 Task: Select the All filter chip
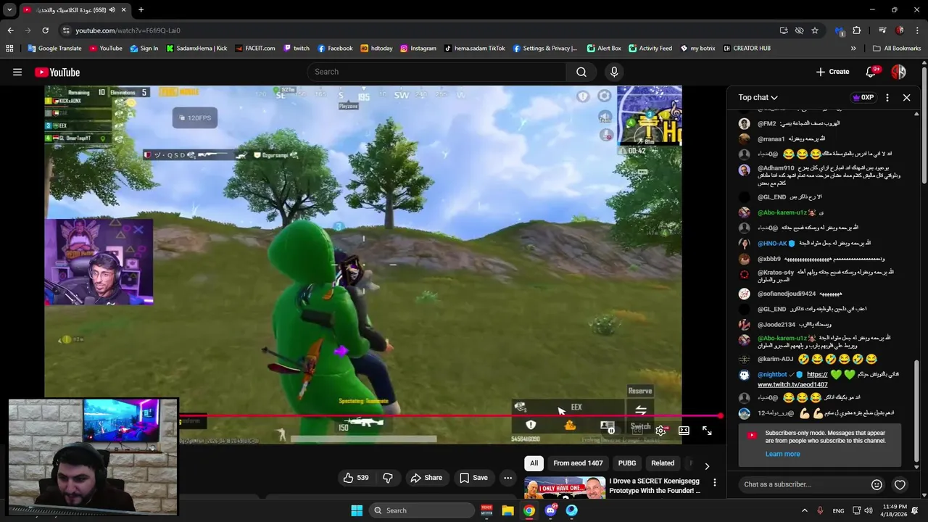click(x=534, y=463)
